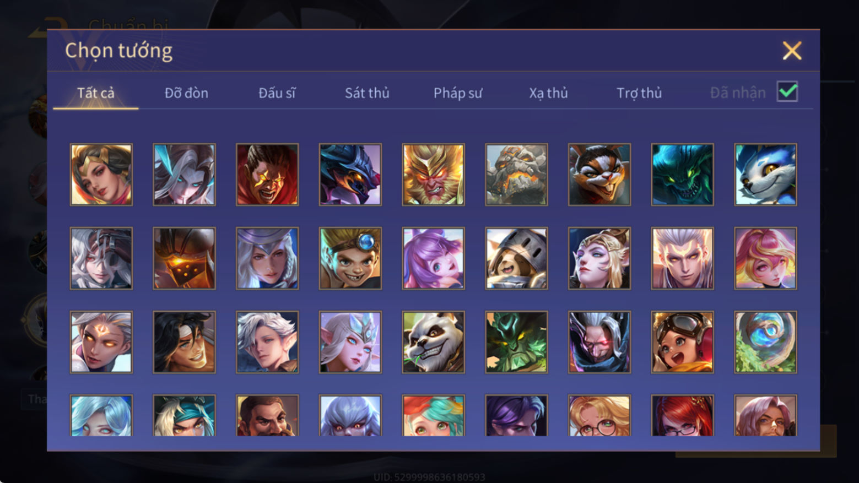
Task: Select the green tree monster hero portrait
Action: [x=516, y=342]
